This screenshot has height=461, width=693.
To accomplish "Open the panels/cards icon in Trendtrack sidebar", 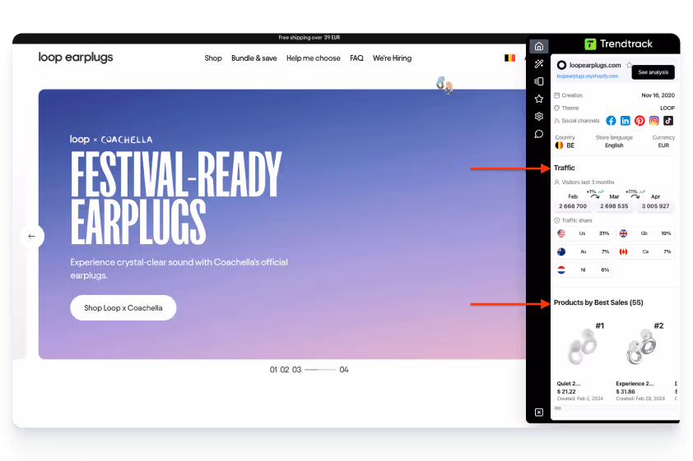I will [x=539, y=81].
